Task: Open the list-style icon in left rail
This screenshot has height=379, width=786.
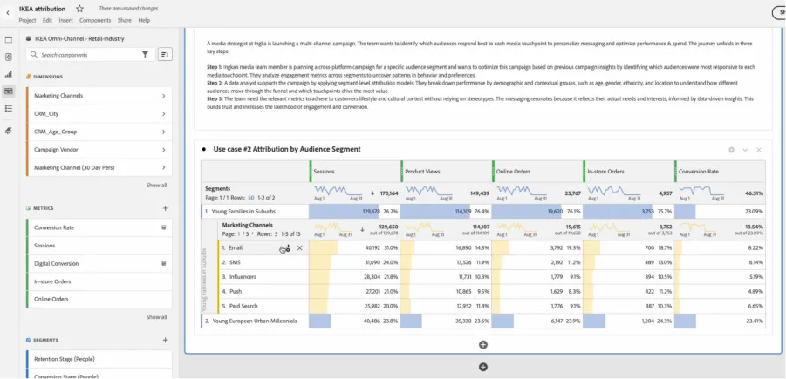Action: (8, 108)
